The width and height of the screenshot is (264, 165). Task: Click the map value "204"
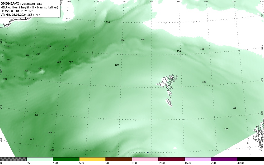(x=122, y=40)
